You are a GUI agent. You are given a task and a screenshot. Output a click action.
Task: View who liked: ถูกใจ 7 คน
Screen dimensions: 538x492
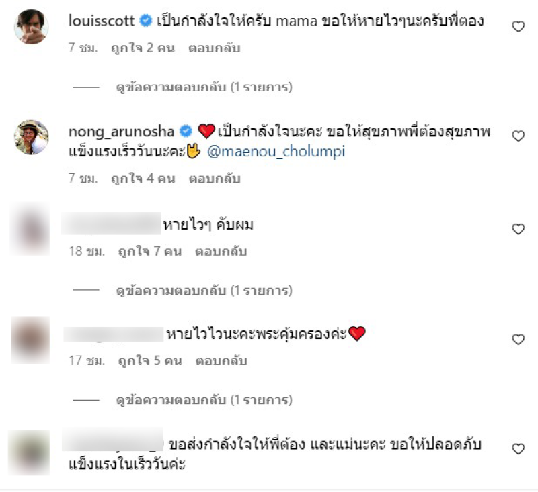click(149, 251)
